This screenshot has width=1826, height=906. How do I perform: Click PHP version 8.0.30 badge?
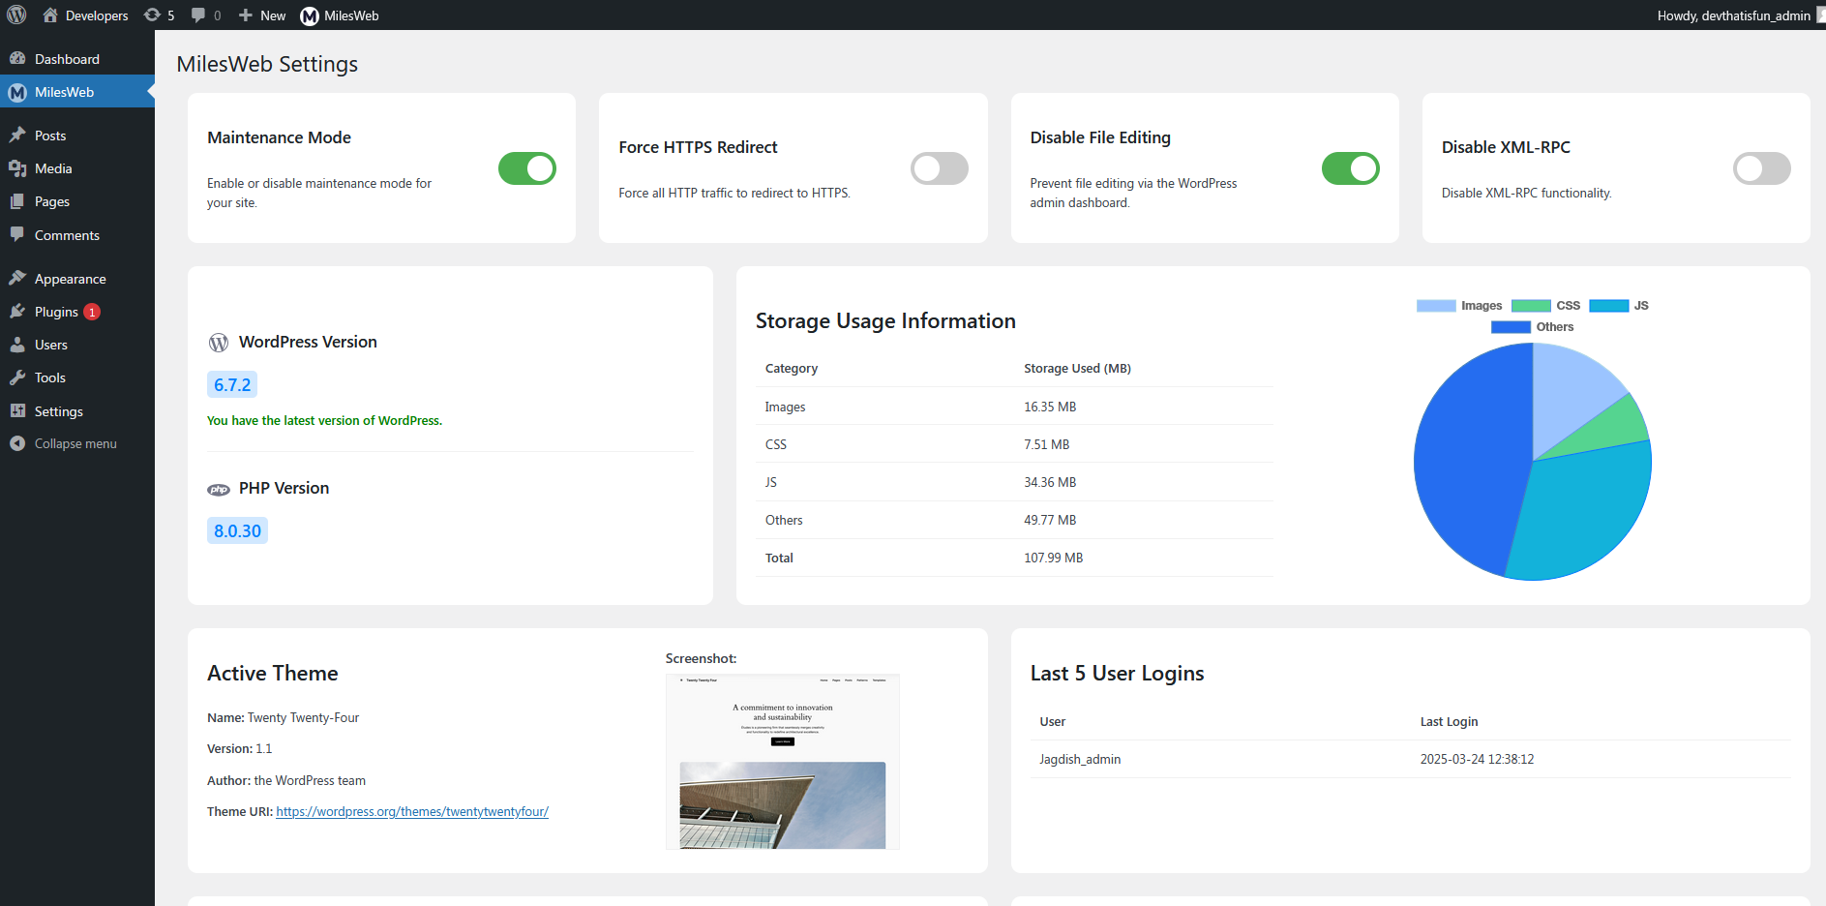click(x=237, y=530)
